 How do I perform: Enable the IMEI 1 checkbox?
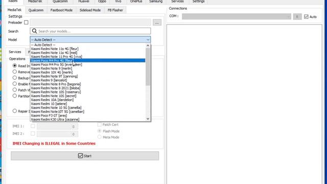pyautogui.click(x=33, y=126)
